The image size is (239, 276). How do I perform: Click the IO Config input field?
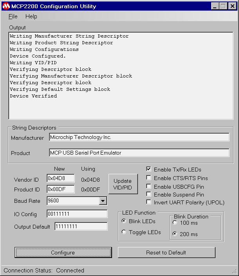pyautogui.click(x=77, y=214)
